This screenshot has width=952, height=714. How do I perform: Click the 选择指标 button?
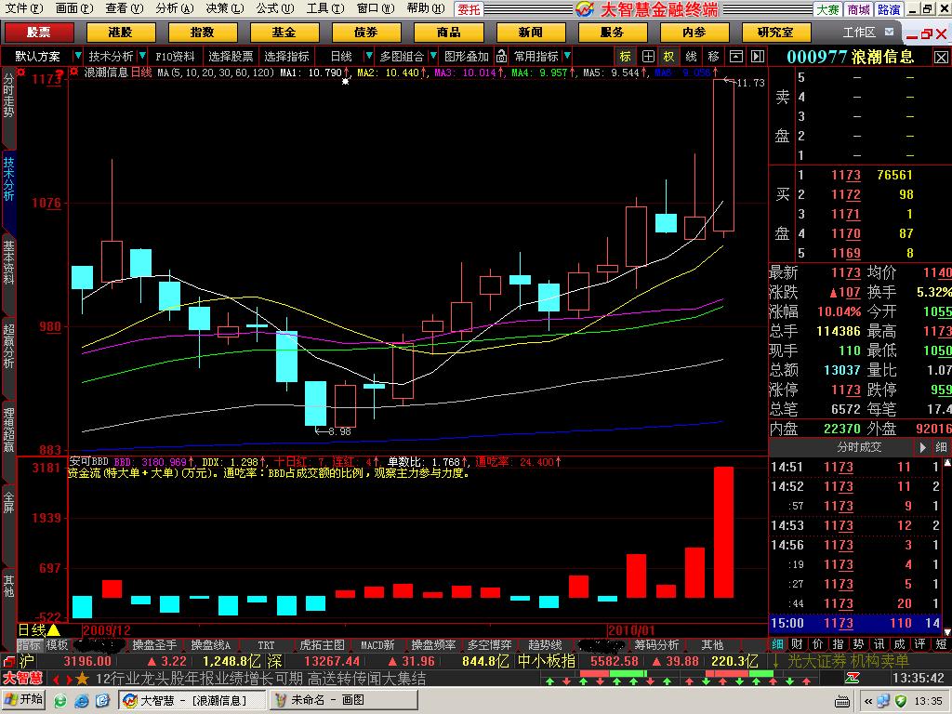coord(286,57)
